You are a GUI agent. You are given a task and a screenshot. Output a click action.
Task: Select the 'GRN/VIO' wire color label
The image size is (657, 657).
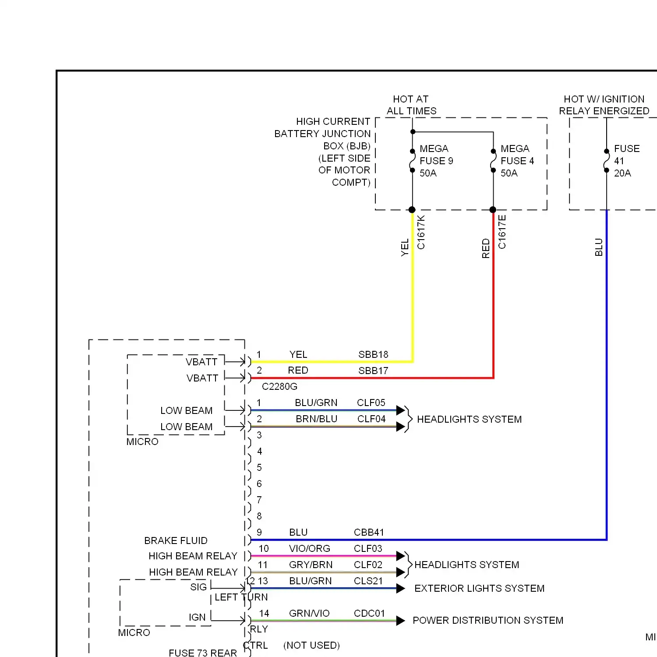coord(309,613)
